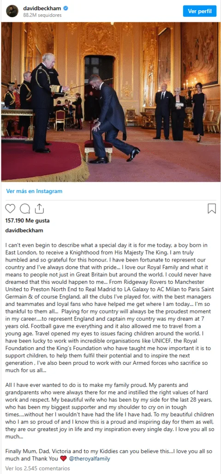Click the blue verified badge

coord(66,8)
